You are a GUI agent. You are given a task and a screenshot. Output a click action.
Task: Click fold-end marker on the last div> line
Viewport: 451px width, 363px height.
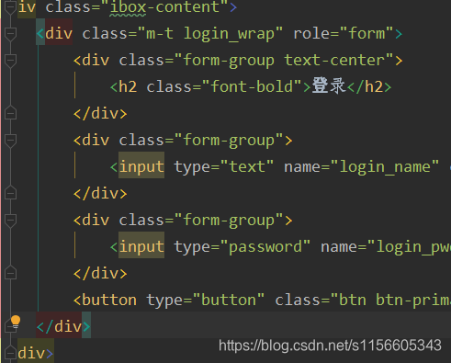point(11,353)
